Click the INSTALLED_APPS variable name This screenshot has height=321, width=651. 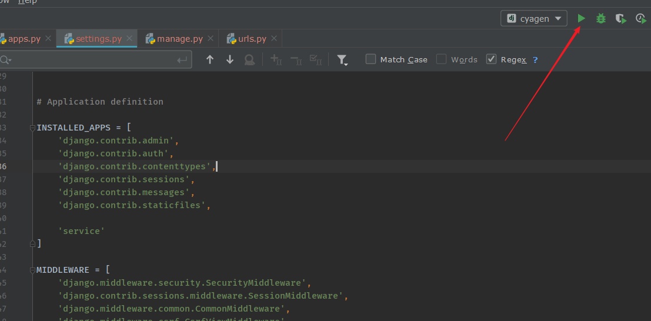[x=74, y=128]
